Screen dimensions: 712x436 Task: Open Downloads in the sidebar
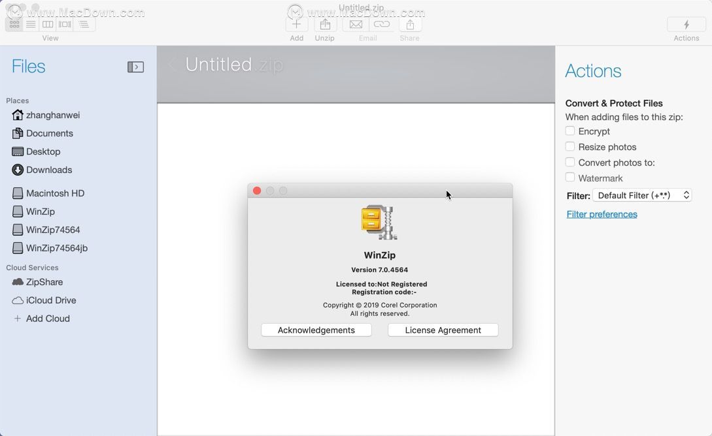point(42,170)
